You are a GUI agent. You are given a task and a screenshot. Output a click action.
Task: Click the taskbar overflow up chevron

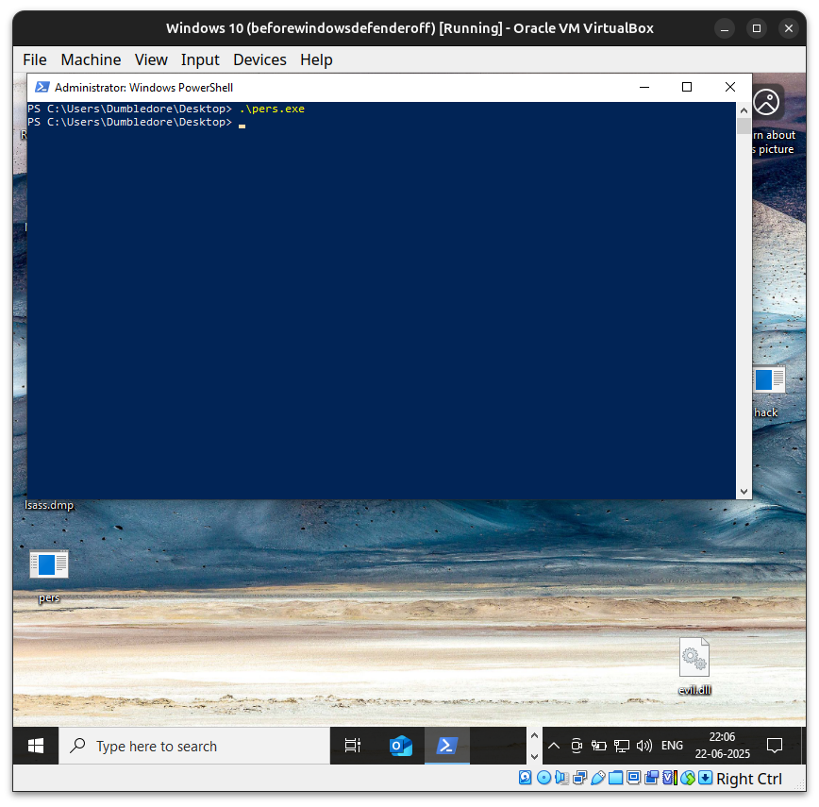pyautogui.click(x=534, y=735)
